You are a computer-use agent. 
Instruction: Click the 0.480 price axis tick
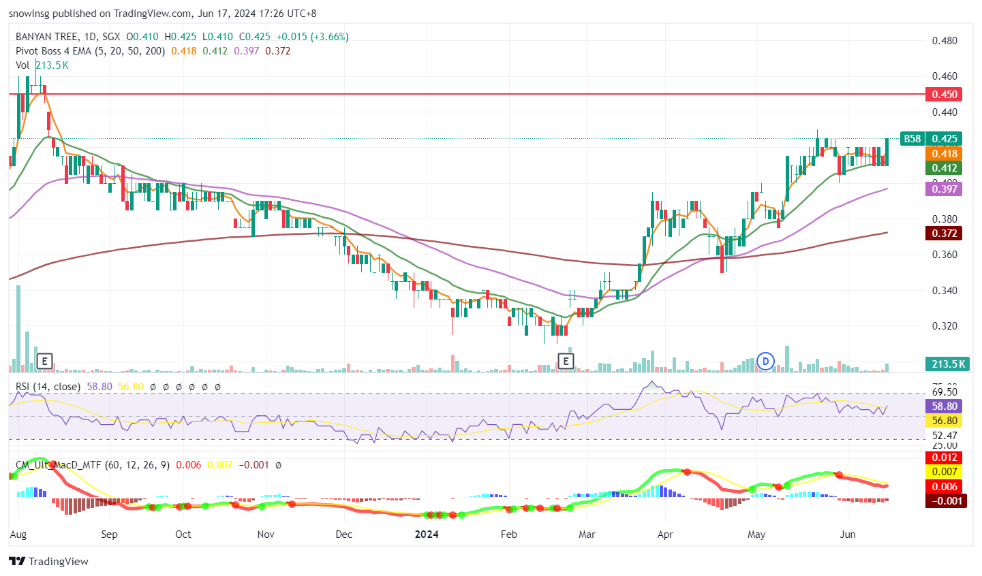coord(945,41)
